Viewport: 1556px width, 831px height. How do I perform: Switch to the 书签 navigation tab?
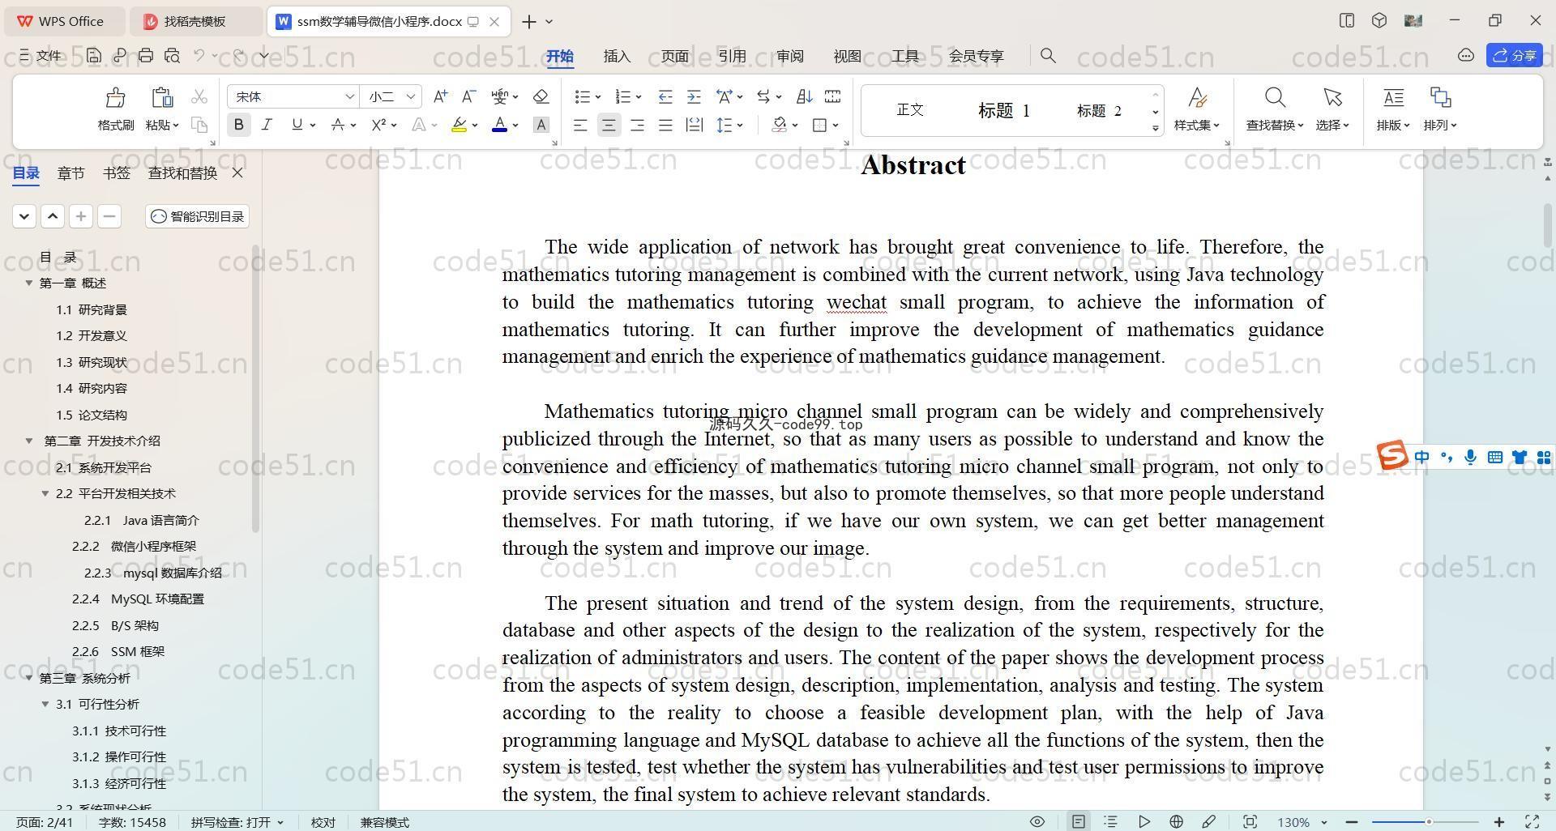point(117,173)
